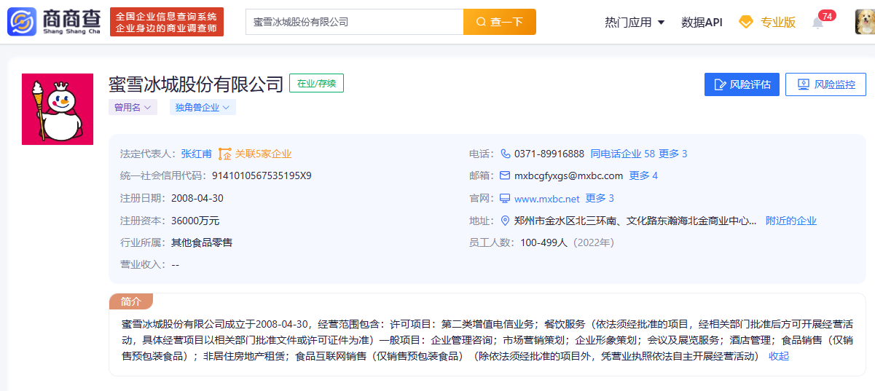This screenshot has height=391, width=875.
Task: Open 同电话企业 58 link
Action: 622,154
